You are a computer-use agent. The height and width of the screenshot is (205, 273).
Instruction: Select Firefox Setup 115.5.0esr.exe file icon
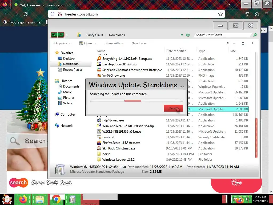click(x=99, y=143)
